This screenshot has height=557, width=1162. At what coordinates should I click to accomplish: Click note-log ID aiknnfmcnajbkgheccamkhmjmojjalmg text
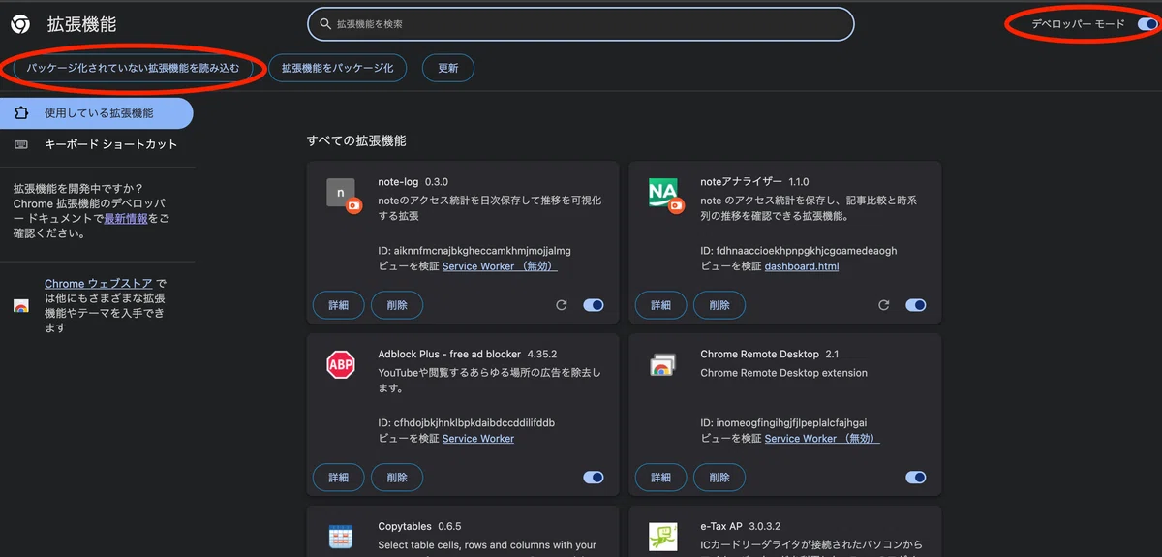click(x=474, y=251)
